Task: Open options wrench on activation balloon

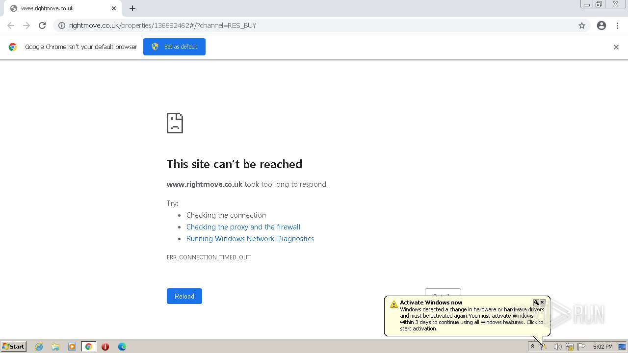Action: 536,303
